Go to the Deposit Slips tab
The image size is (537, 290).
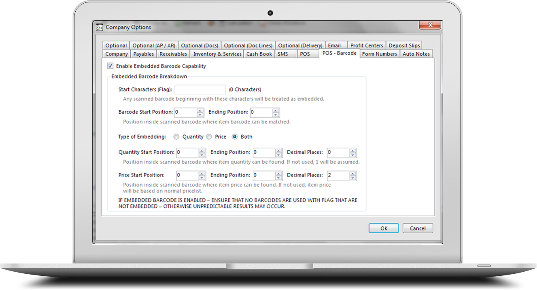[404, 45]
